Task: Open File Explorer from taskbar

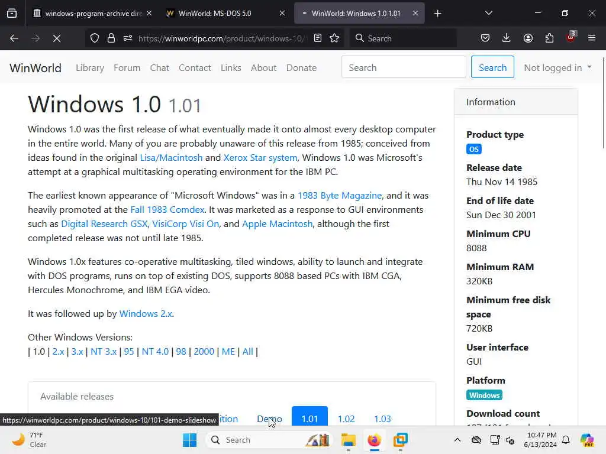Action: (348, 440)
